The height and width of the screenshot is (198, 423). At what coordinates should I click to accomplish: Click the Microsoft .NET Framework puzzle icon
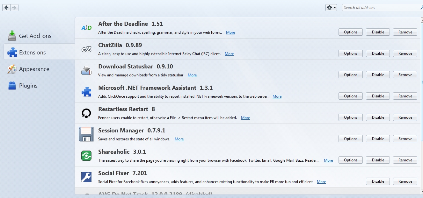tap(86, 92)
